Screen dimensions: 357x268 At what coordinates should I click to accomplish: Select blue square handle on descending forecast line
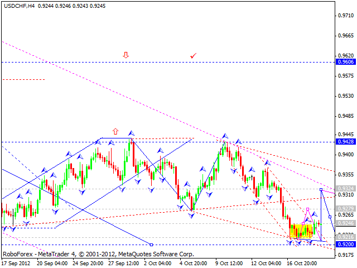(x=330, y=217)
